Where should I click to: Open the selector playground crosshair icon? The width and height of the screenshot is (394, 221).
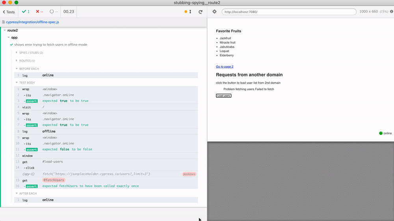(214, 11)
